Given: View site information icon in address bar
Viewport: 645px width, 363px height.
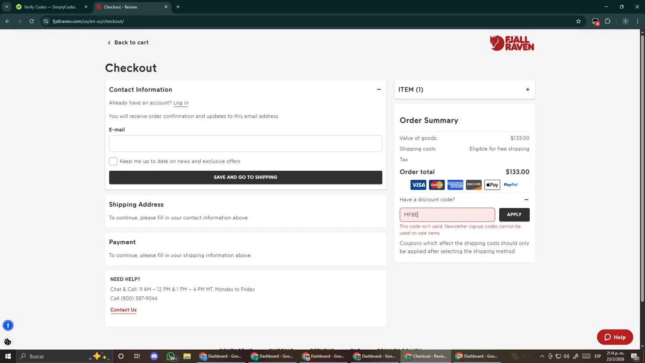Looking at the screenshot, I should [46, 21].
